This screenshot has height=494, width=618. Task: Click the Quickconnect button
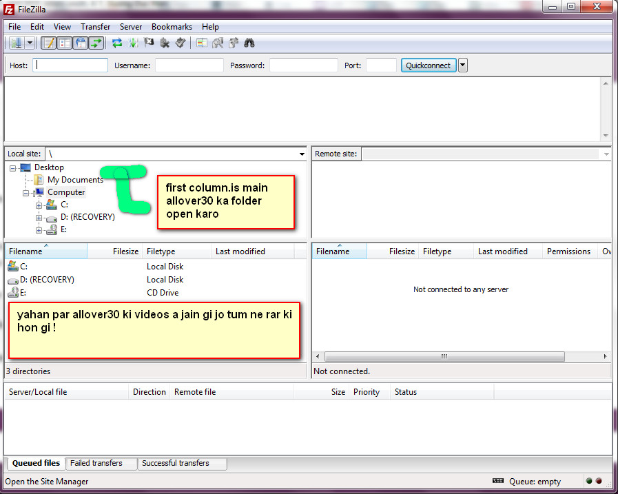tap(429, 65)
